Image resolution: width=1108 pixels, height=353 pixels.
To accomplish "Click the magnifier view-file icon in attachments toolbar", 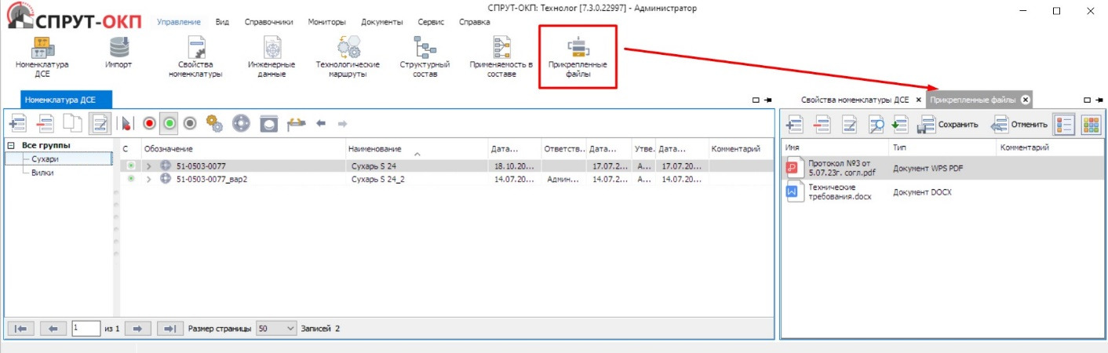I will pos(876,124).
